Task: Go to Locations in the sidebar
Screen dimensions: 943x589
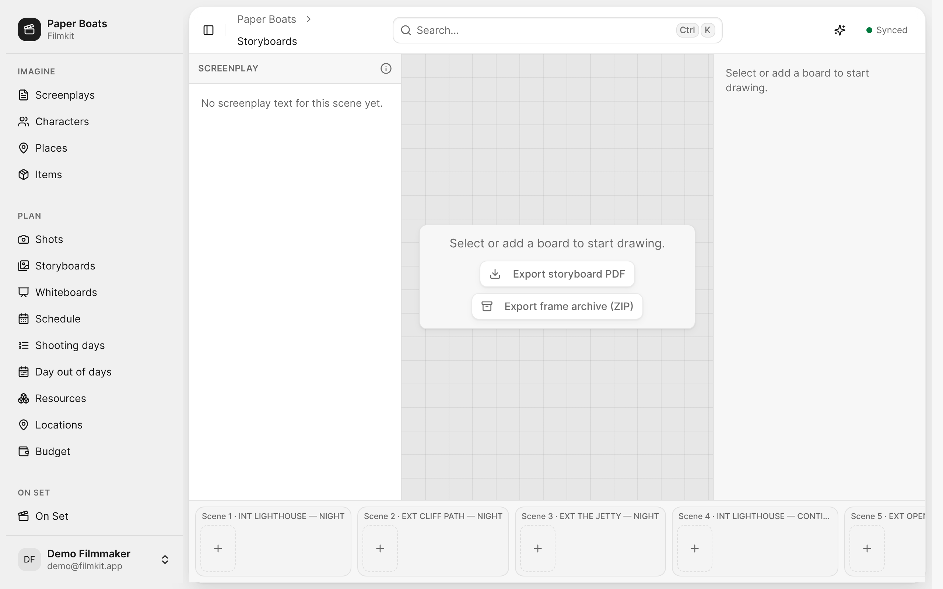Action: tap(94, 424)
